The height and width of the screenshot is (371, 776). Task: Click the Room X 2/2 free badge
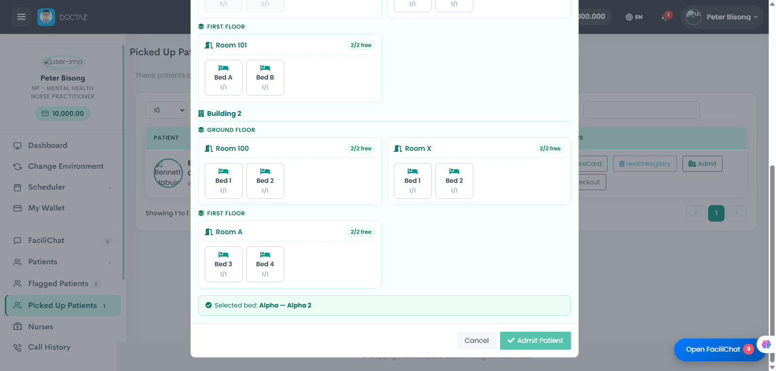tap(550, 148)
